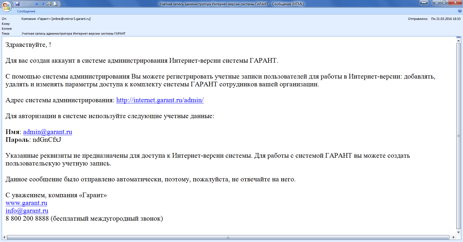Open the Сообщение ribbon tab
The width and height of the screenshot is (463, 242).
[x=26, y=11]
